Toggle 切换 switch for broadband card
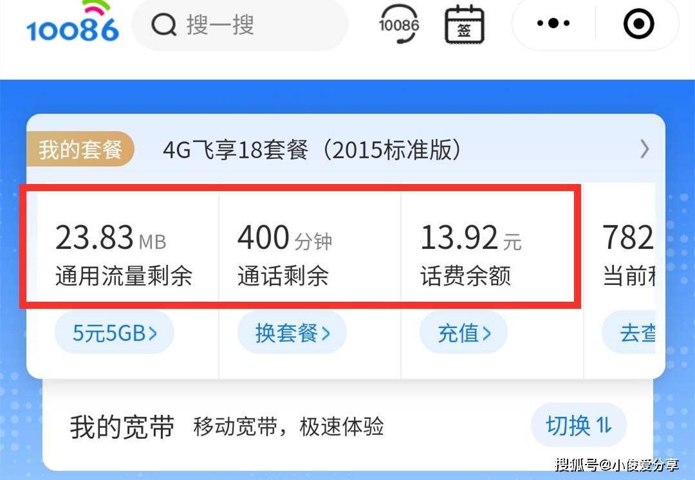This screenshot has width=695, height=480. (579, 425)
